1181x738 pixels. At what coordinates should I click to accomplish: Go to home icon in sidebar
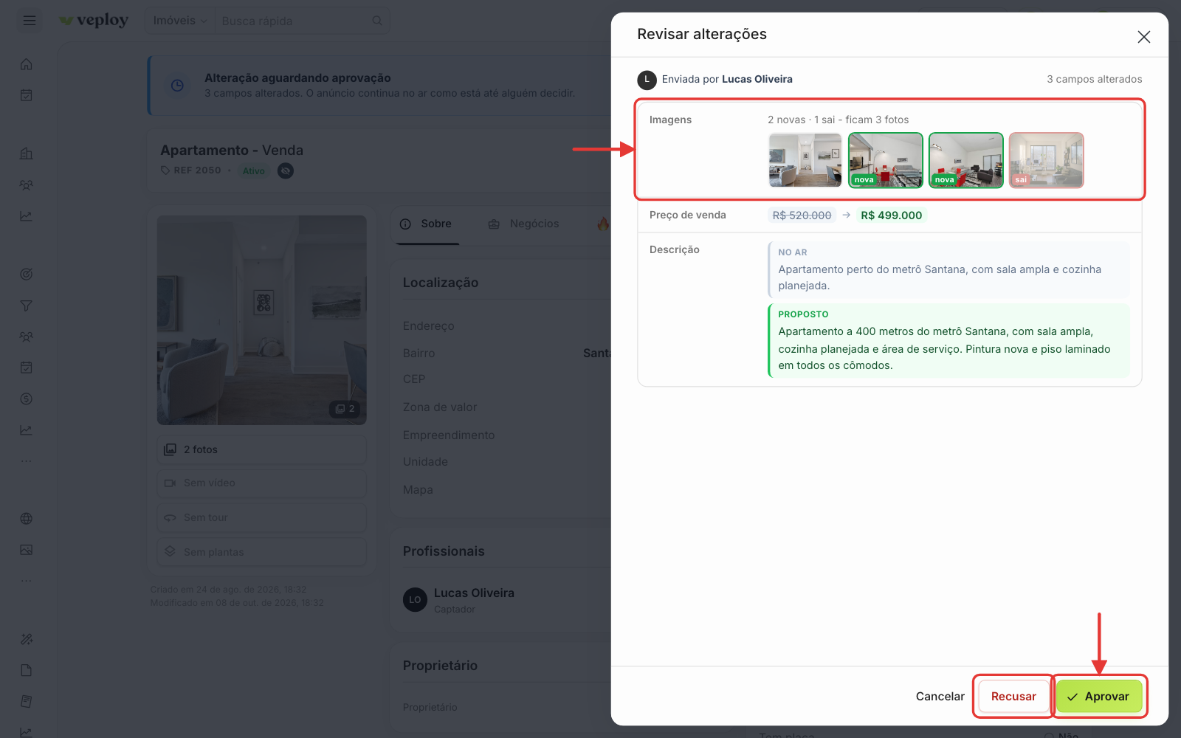click(27, 64)
